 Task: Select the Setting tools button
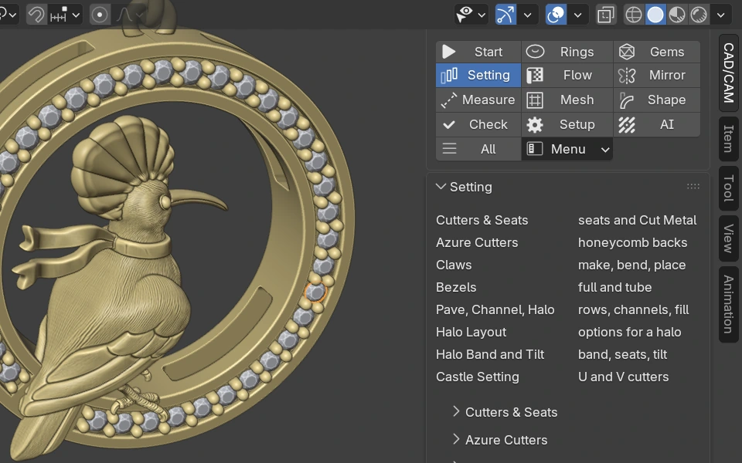(x=478, y=75)
